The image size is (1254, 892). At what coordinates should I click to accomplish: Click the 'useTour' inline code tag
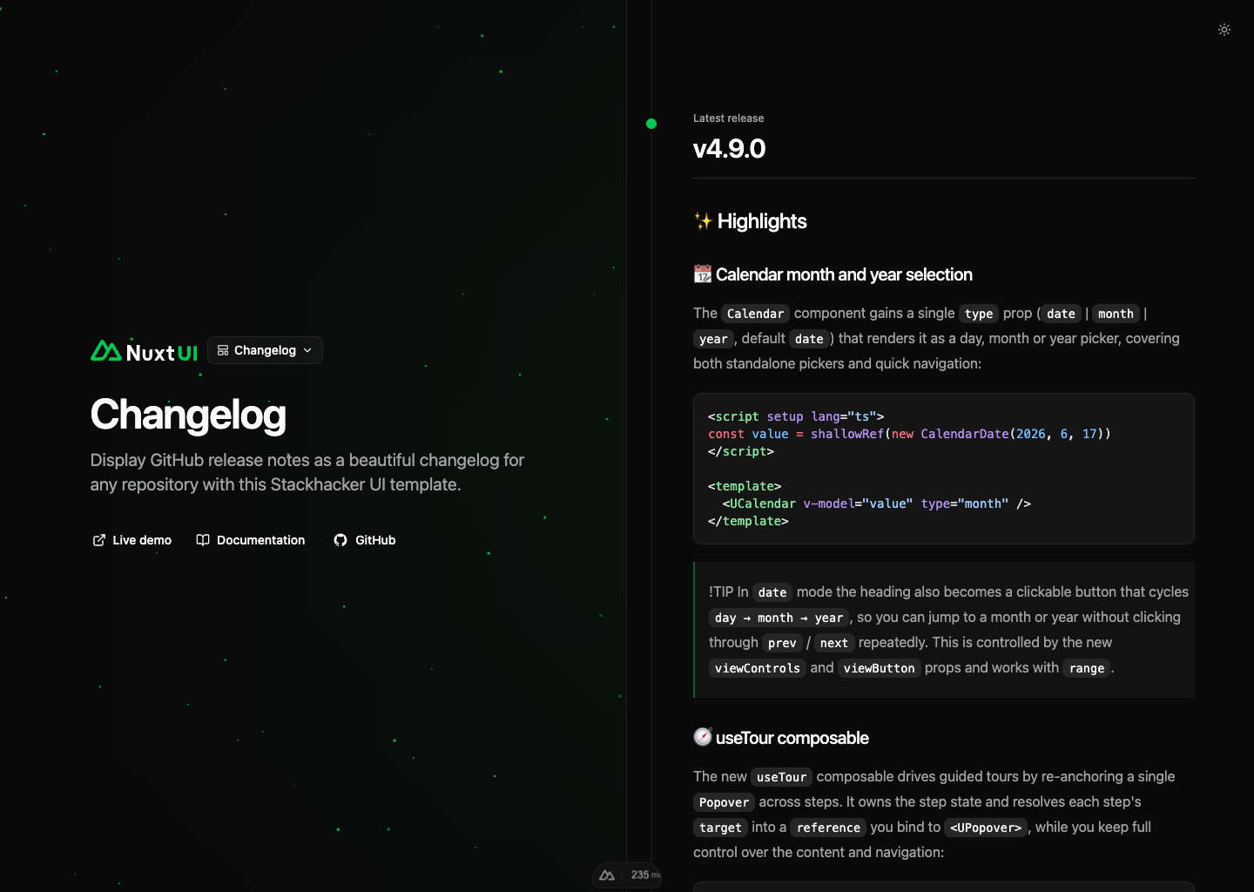pyautogui.click(x=781, y=777)
